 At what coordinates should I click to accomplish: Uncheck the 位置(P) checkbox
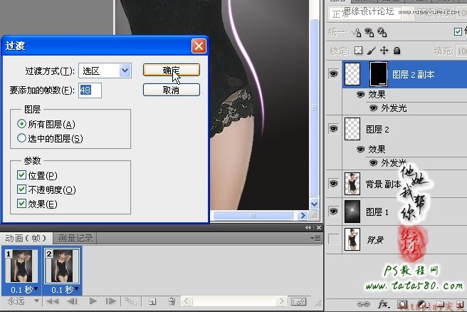click(21, 175)
